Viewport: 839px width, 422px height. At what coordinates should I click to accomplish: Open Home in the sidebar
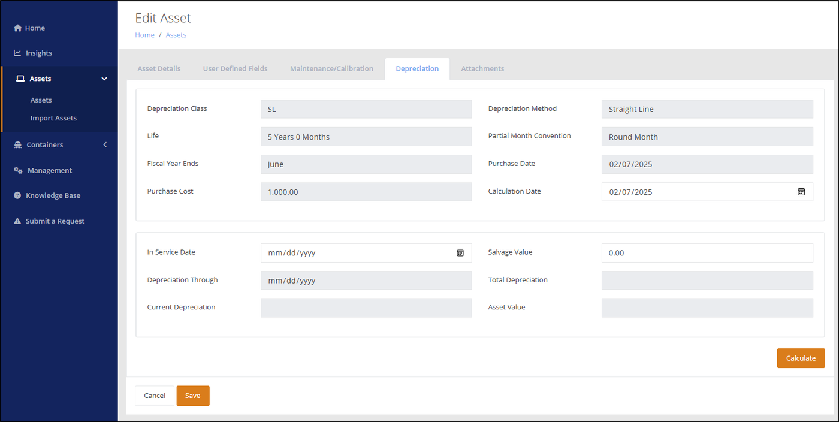click(x=35, y=28)
